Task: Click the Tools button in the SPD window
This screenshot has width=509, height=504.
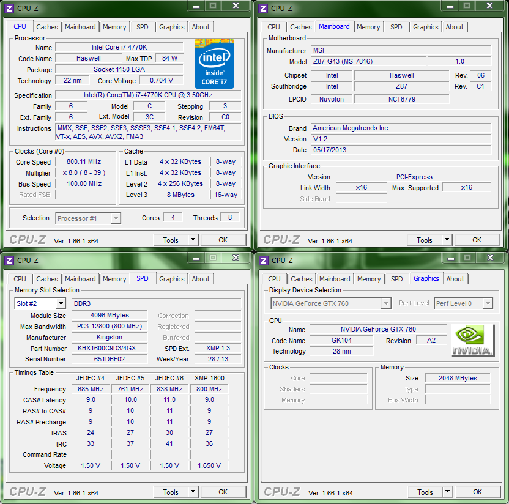Action: pos(171,492)
